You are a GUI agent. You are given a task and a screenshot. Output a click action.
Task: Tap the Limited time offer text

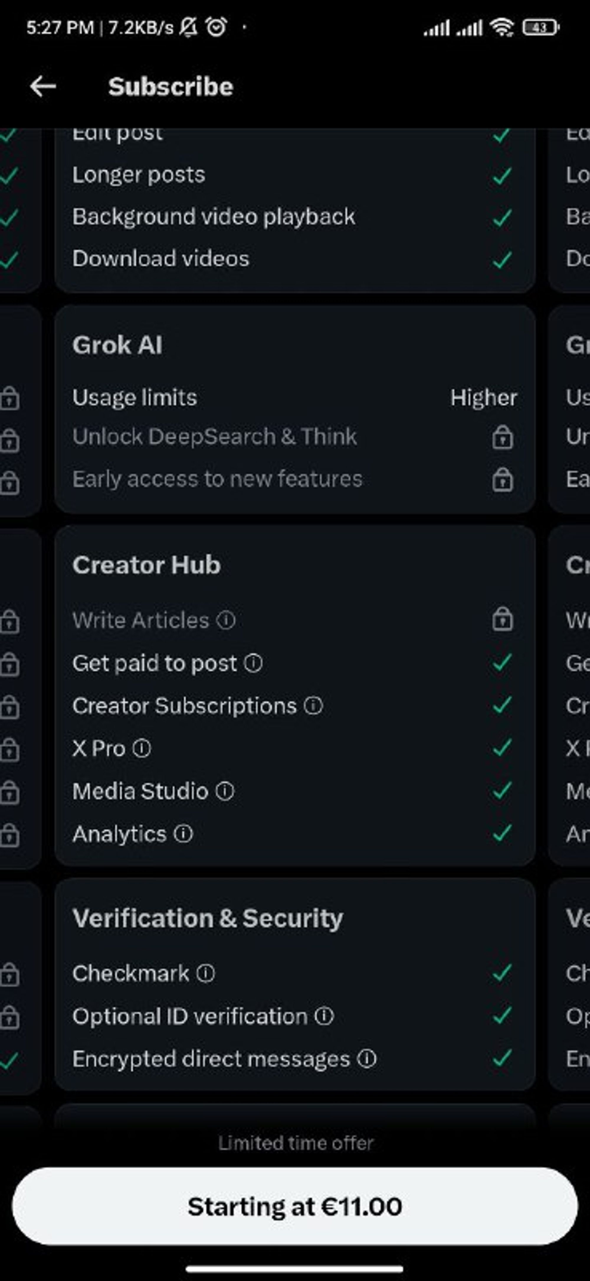[296, 1143]
